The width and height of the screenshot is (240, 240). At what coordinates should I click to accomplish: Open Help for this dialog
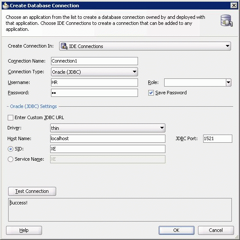click(x=24, y=230)
